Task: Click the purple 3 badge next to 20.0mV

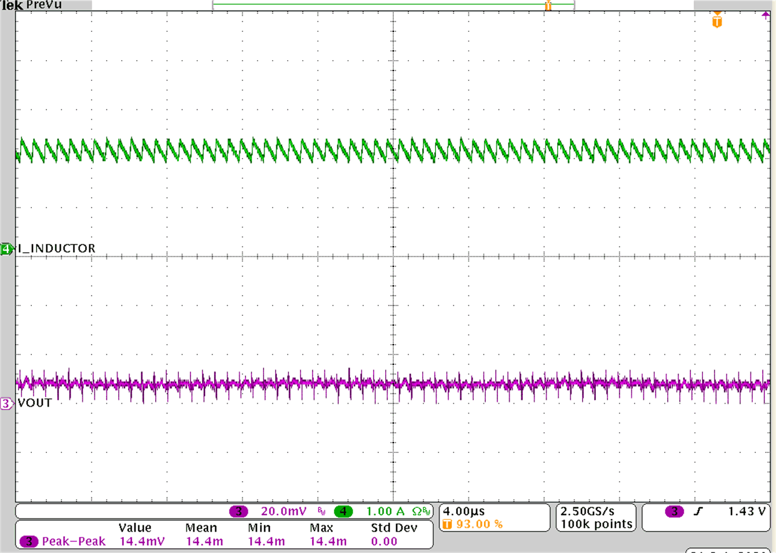Action: (x=239, y=511)
